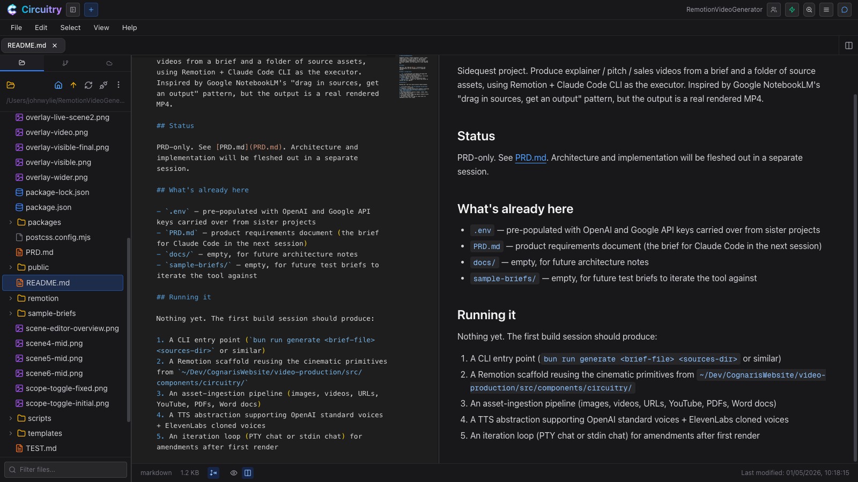Expand the scripts folder
The width and height of the screenshot is (858, 482).
[x=11, y=418]
